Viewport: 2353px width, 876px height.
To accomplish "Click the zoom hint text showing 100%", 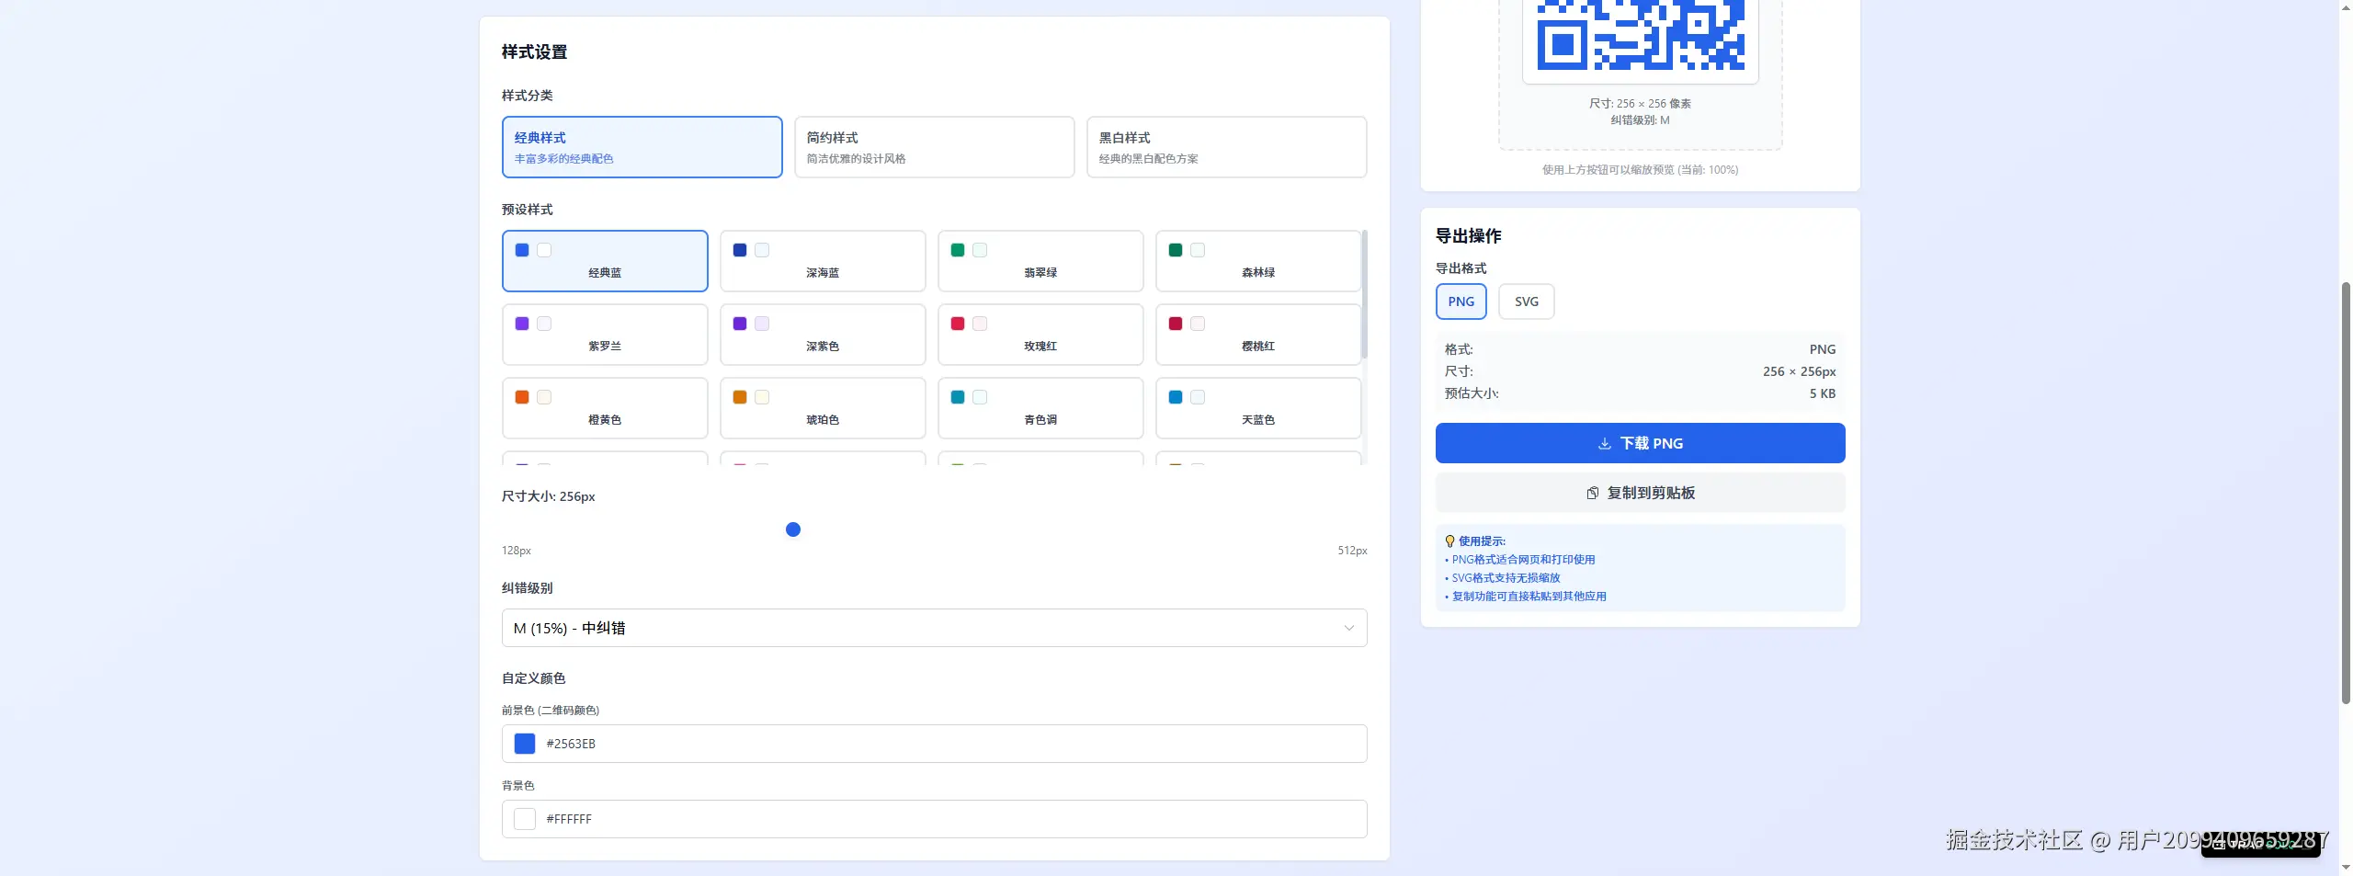I will click(x=1640, y=170).
